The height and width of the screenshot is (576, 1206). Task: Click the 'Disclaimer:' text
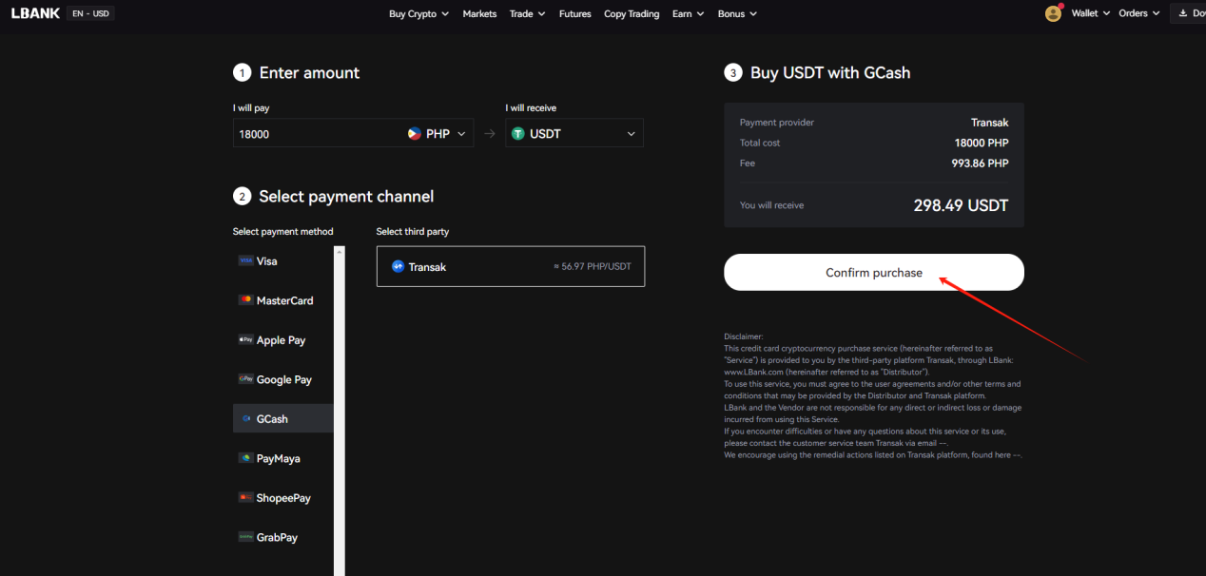coord(744,336)
